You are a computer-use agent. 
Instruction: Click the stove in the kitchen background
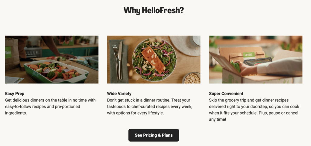coord(33,52)
